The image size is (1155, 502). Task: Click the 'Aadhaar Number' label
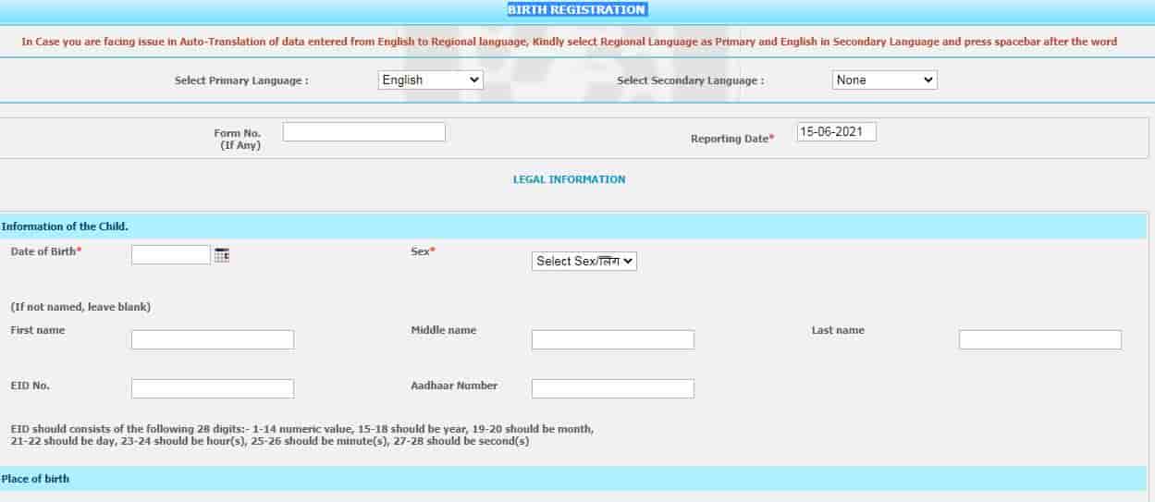click(x=454, y=386)
